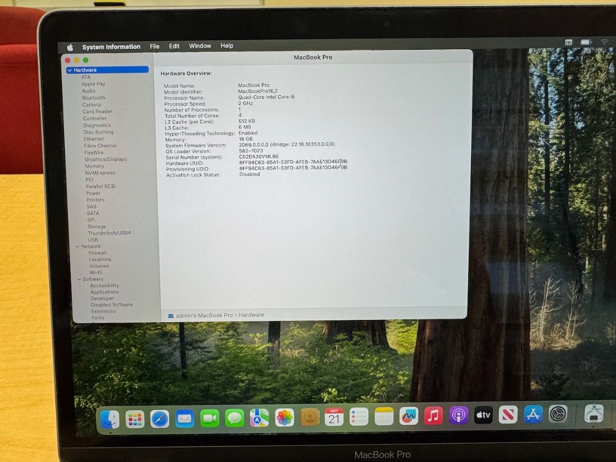Viewport: 616px width, 462px height.
Task: Launch Freeform from the Dock
Action: point(408,416)
